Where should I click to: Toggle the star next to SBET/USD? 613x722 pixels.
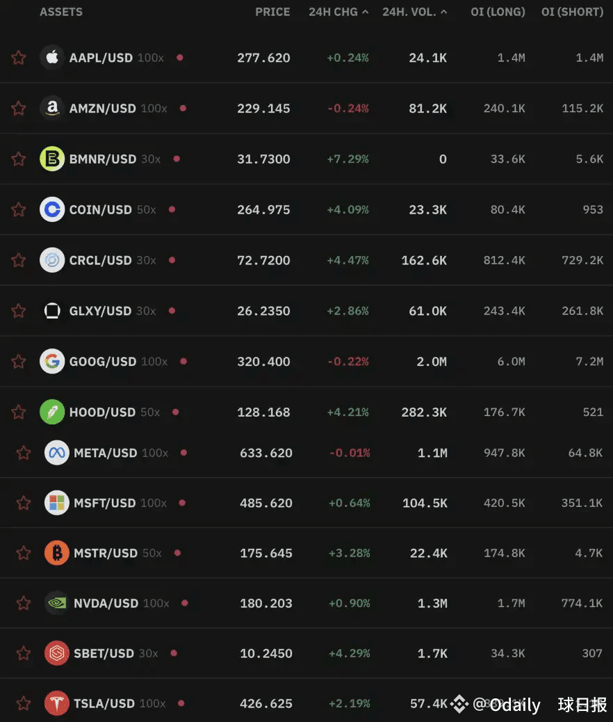24,653
